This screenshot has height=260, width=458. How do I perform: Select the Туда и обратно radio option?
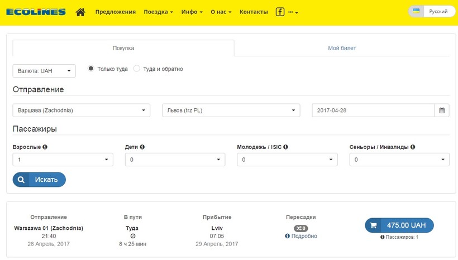coord(137,69)
